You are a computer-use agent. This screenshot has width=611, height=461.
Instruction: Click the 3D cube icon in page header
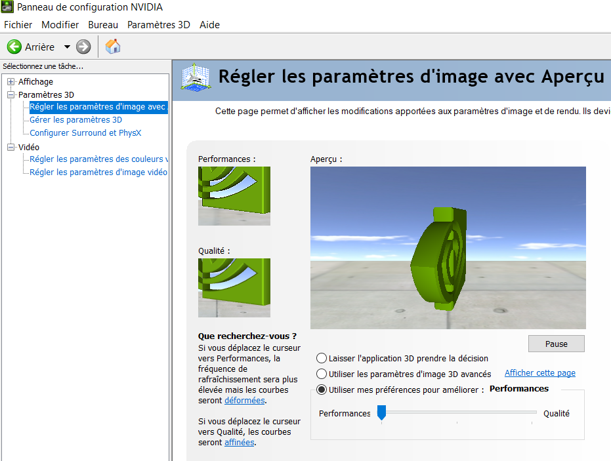[x=196, y=77]
